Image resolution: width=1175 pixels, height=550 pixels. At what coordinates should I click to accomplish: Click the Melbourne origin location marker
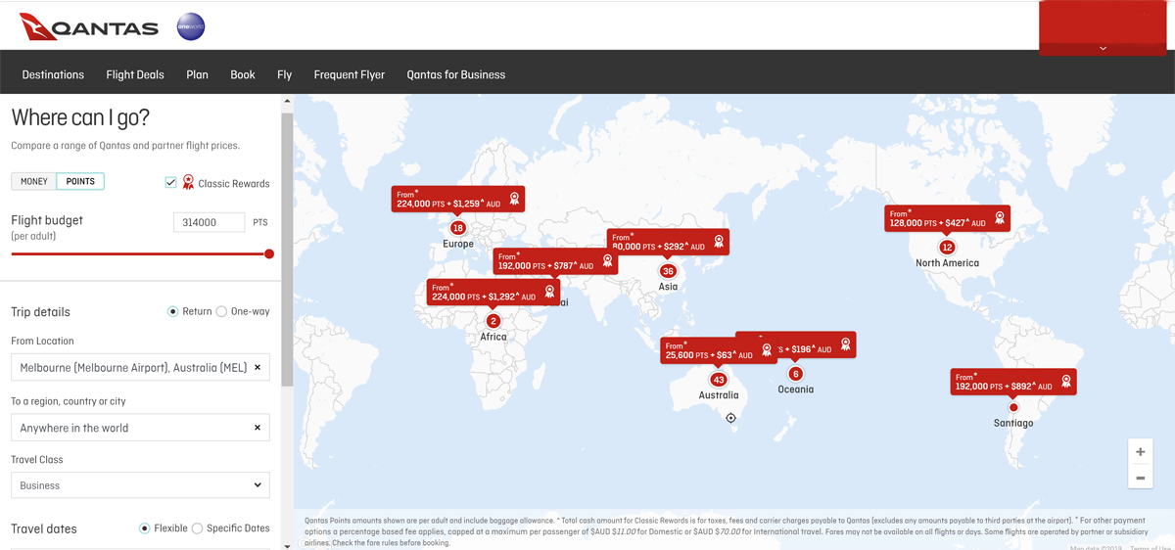pos(730,418)
